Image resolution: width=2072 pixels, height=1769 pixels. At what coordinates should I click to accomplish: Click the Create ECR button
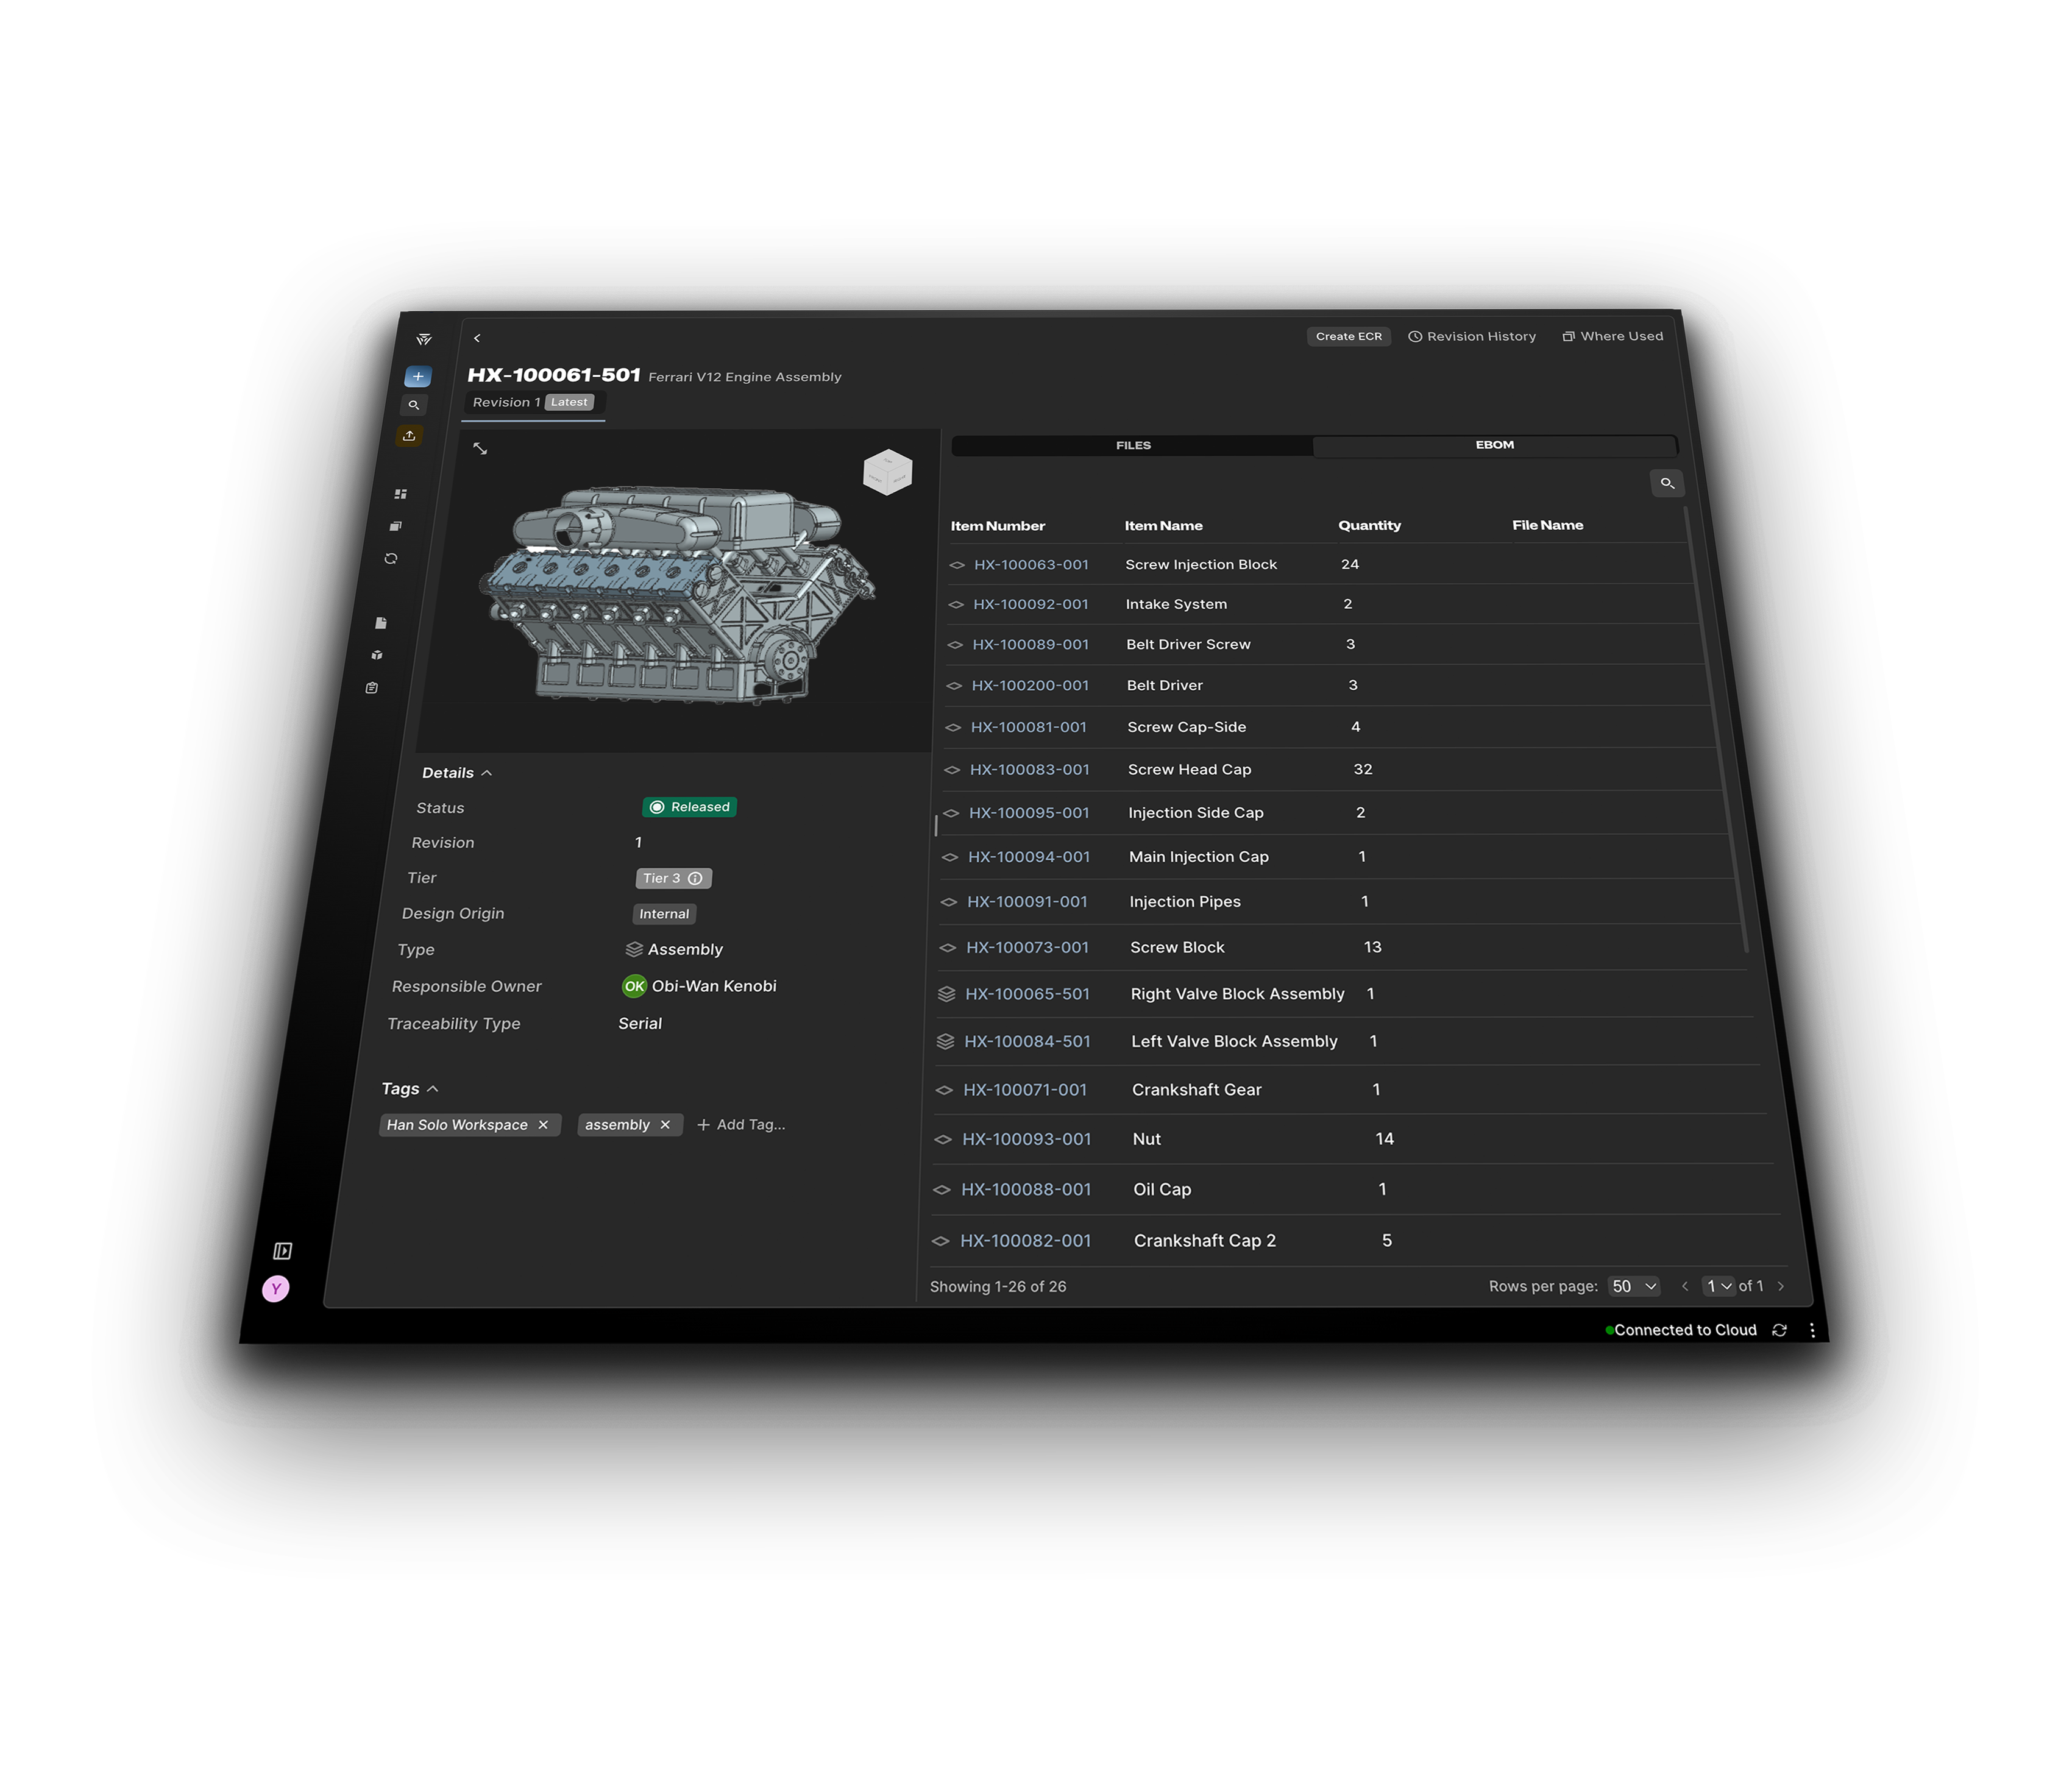(x=1348, y=336)
